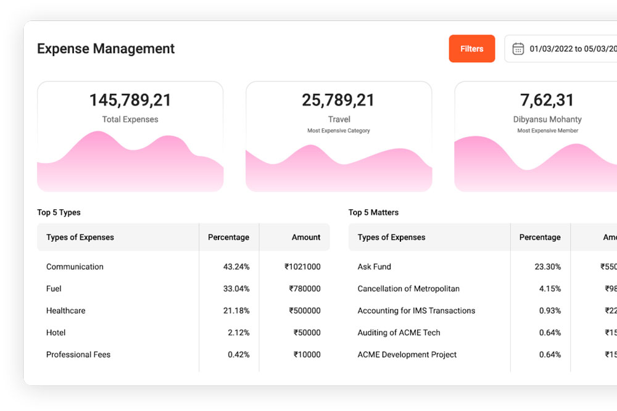Select the Most Expensive Category caption
Image resolution: width=617 pixels, height=411 pixels.
coord(339,131)
